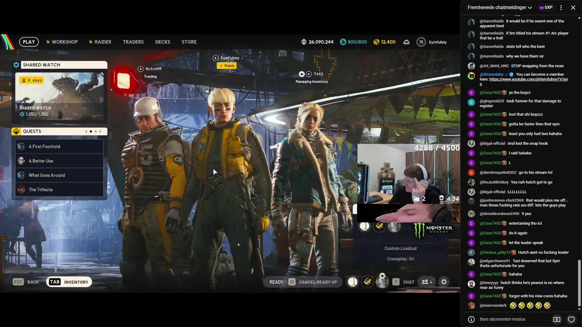
Task: Select Custom Loadout option
Action: pos(401,248)
